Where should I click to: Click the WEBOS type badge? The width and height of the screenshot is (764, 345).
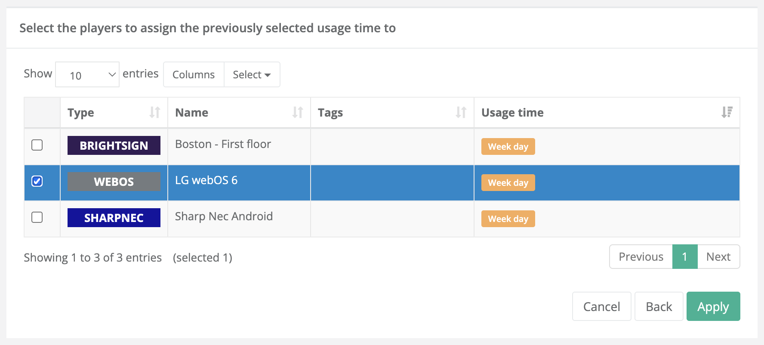tap(114, 182)
